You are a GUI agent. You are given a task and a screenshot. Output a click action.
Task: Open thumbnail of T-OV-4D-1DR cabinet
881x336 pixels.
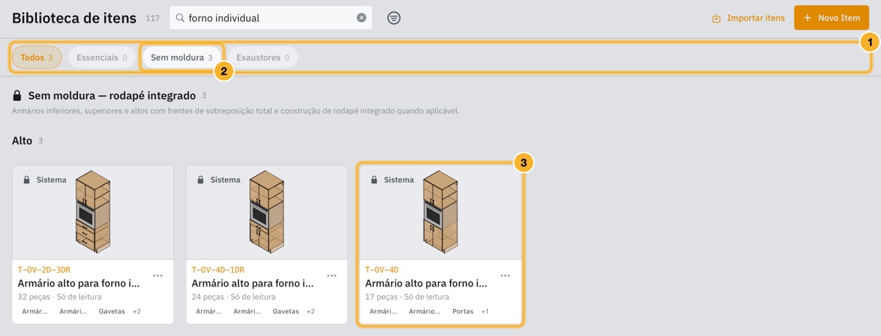click(266, 212)
